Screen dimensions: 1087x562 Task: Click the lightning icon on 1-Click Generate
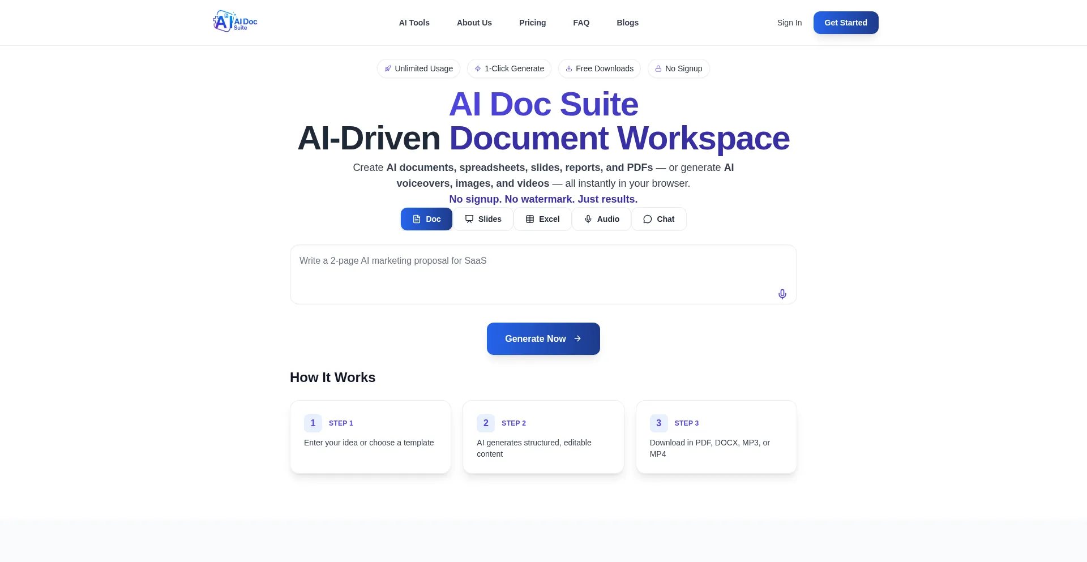click(478, 69)
